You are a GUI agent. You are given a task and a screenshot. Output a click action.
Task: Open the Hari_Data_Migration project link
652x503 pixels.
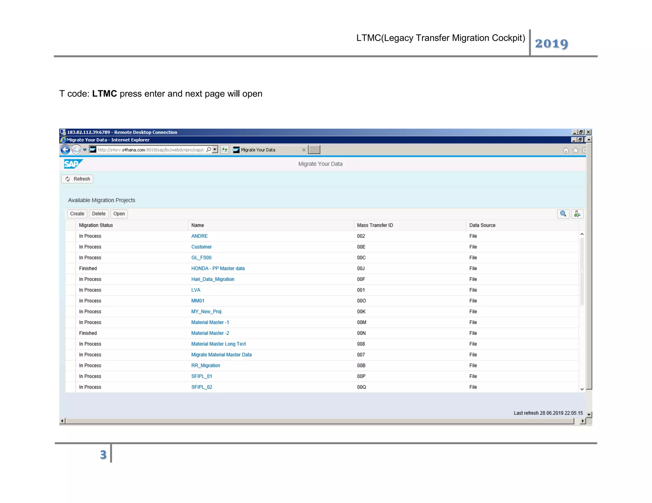click(x=213, y=279)
